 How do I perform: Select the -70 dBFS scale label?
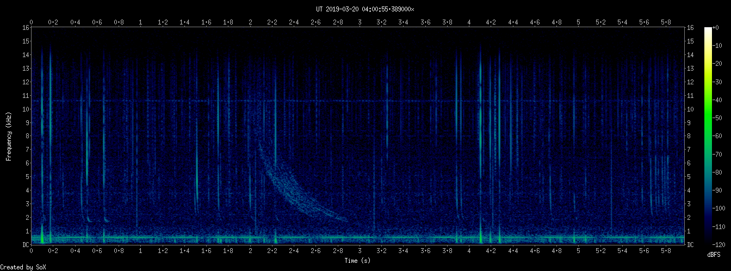719,154
